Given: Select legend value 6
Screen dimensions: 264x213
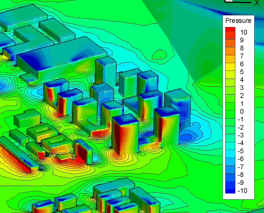Looking at the screenshot, I should pyautogui.click(x=242, y=64).
